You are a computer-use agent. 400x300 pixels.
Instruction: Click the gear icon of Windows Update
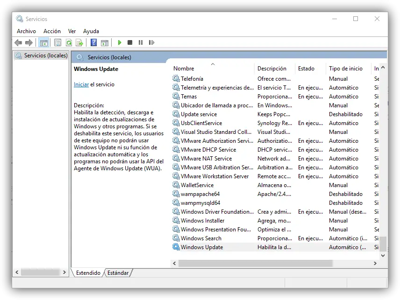click(176, 247)
